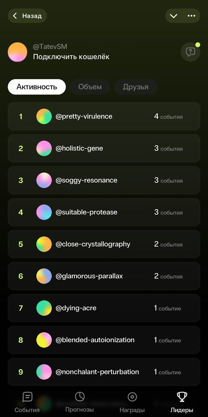Open the Друзья tab
The width and height of the screenshot is (208, 417).
pyautogui.click(x=135, y=87)
